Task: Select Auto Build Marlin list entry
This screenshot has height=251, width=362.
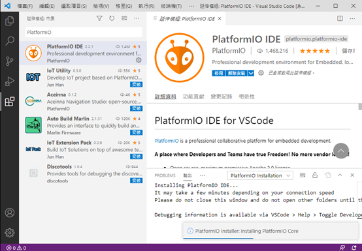Action: tap(83, 125)
